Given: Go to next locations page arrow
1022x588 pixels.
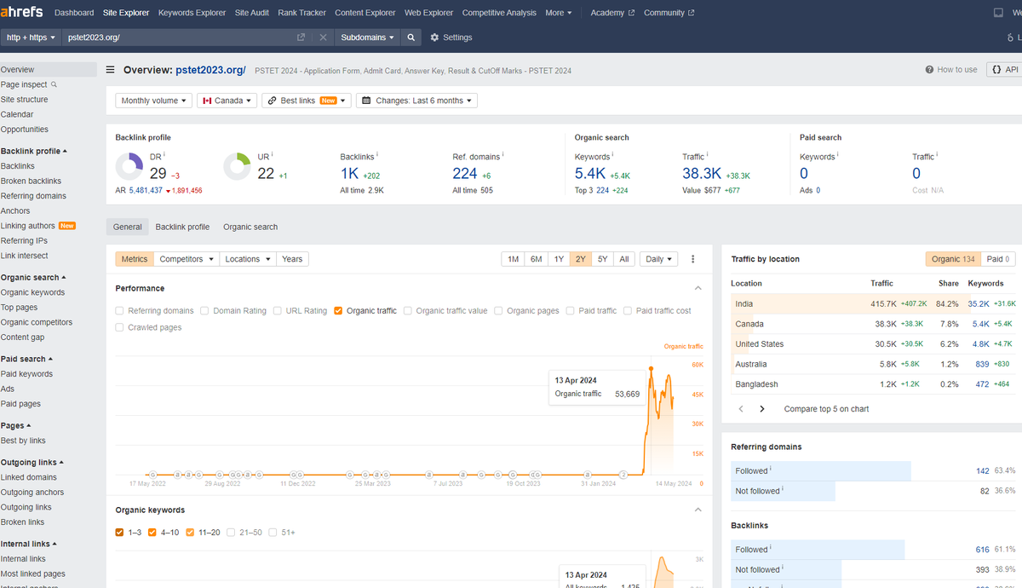Looking at the screenshot, I should (x=762, y=409).
